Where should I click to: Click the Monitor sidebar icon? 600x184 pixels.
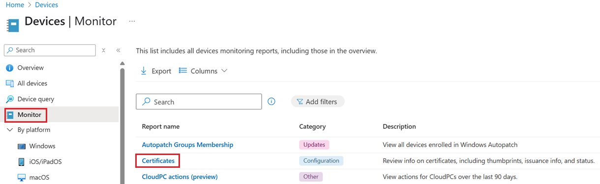tap(9, 115)
